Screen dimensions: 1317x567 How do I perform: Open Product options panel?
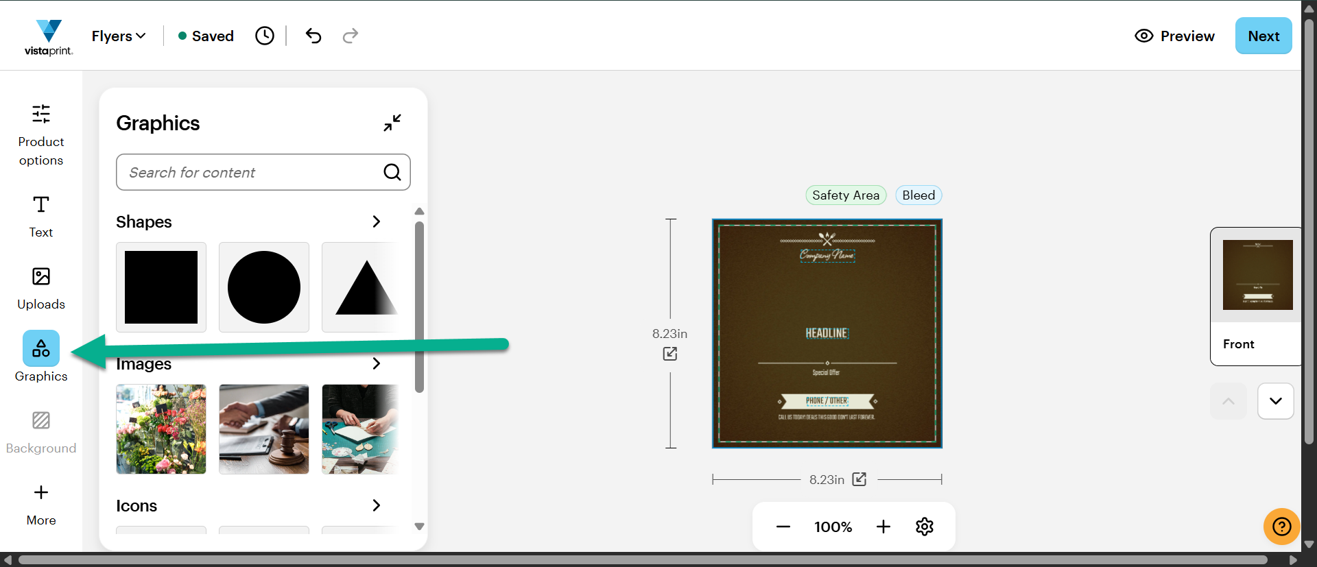click(x=41, y=135)
